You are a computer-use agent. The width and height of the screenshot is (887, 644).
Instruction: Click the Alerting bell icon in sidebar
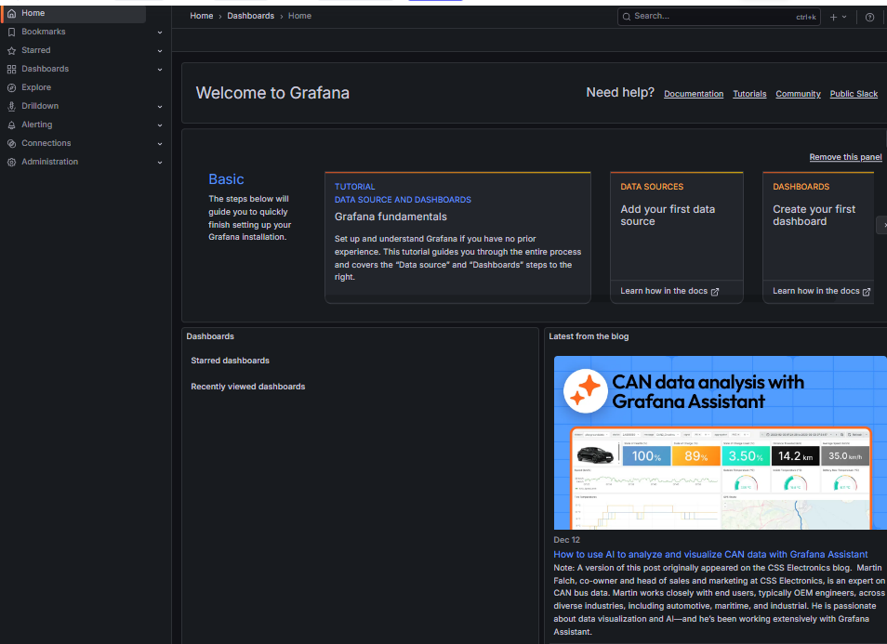(11, 125)
